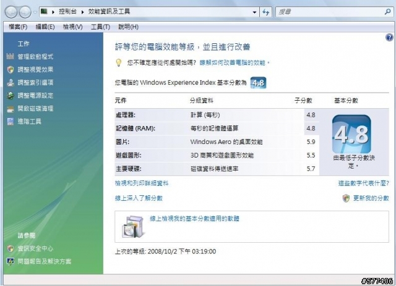Open the 檢視和列印詳細資料 link
Image resolution: width=396 pixels, height=286 pixels.
point(142,183)
